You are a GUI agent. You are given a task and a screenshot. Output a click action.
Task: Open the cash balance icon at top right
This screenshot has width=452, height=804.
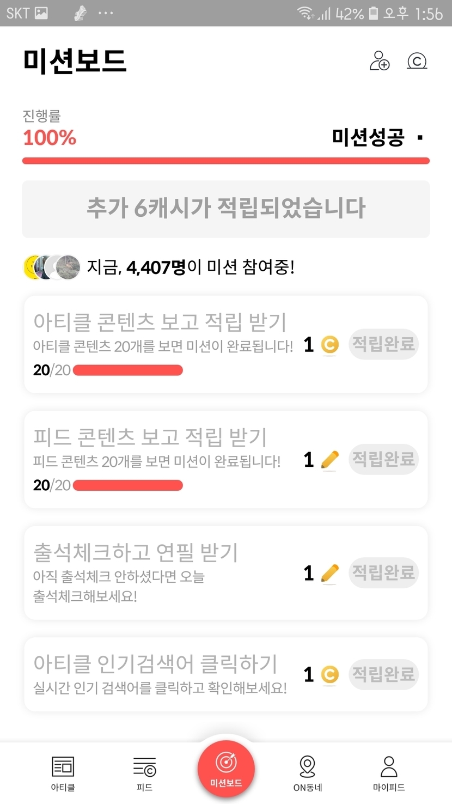click(417, 61)
